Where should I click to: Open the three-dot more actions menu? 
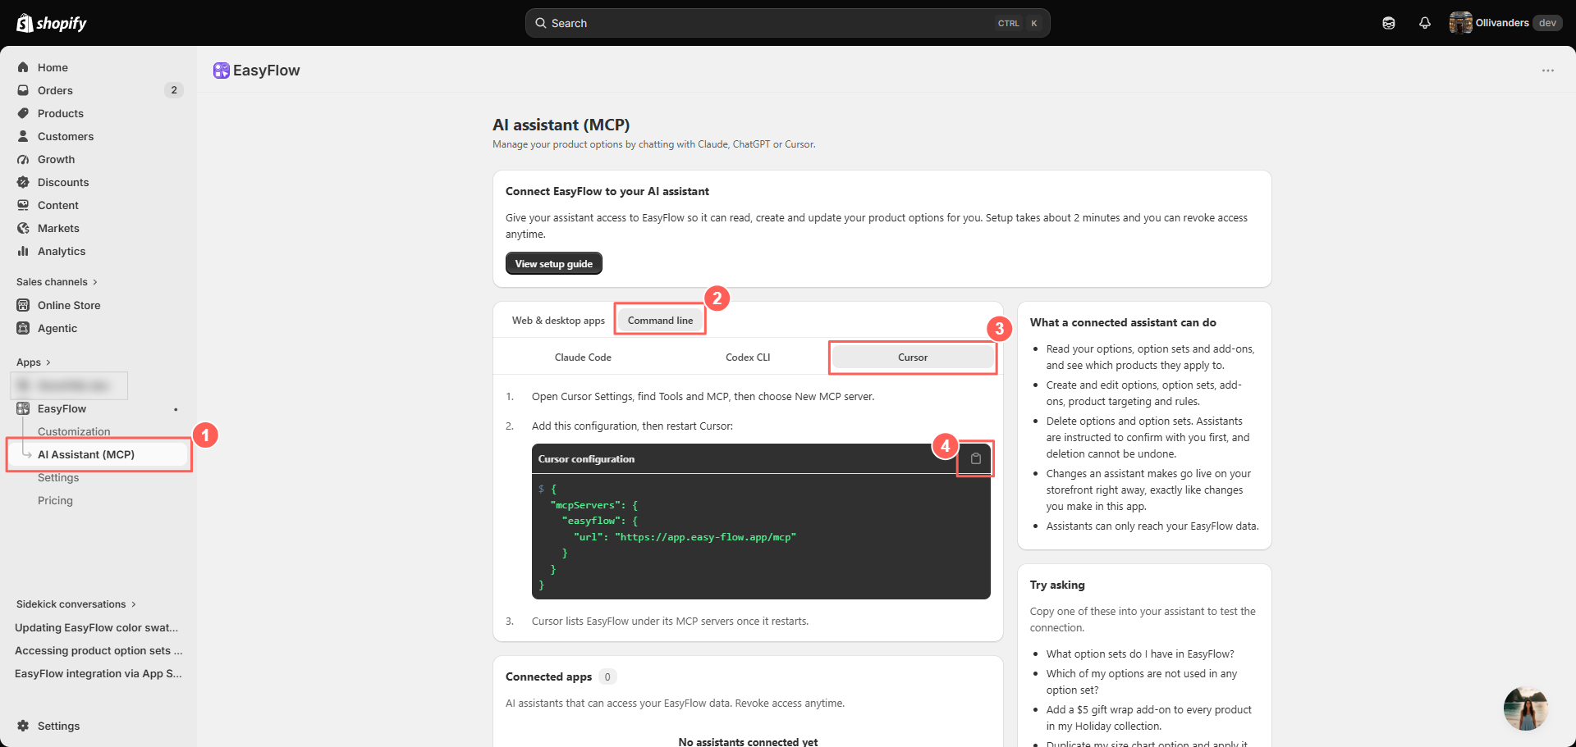1548,71
